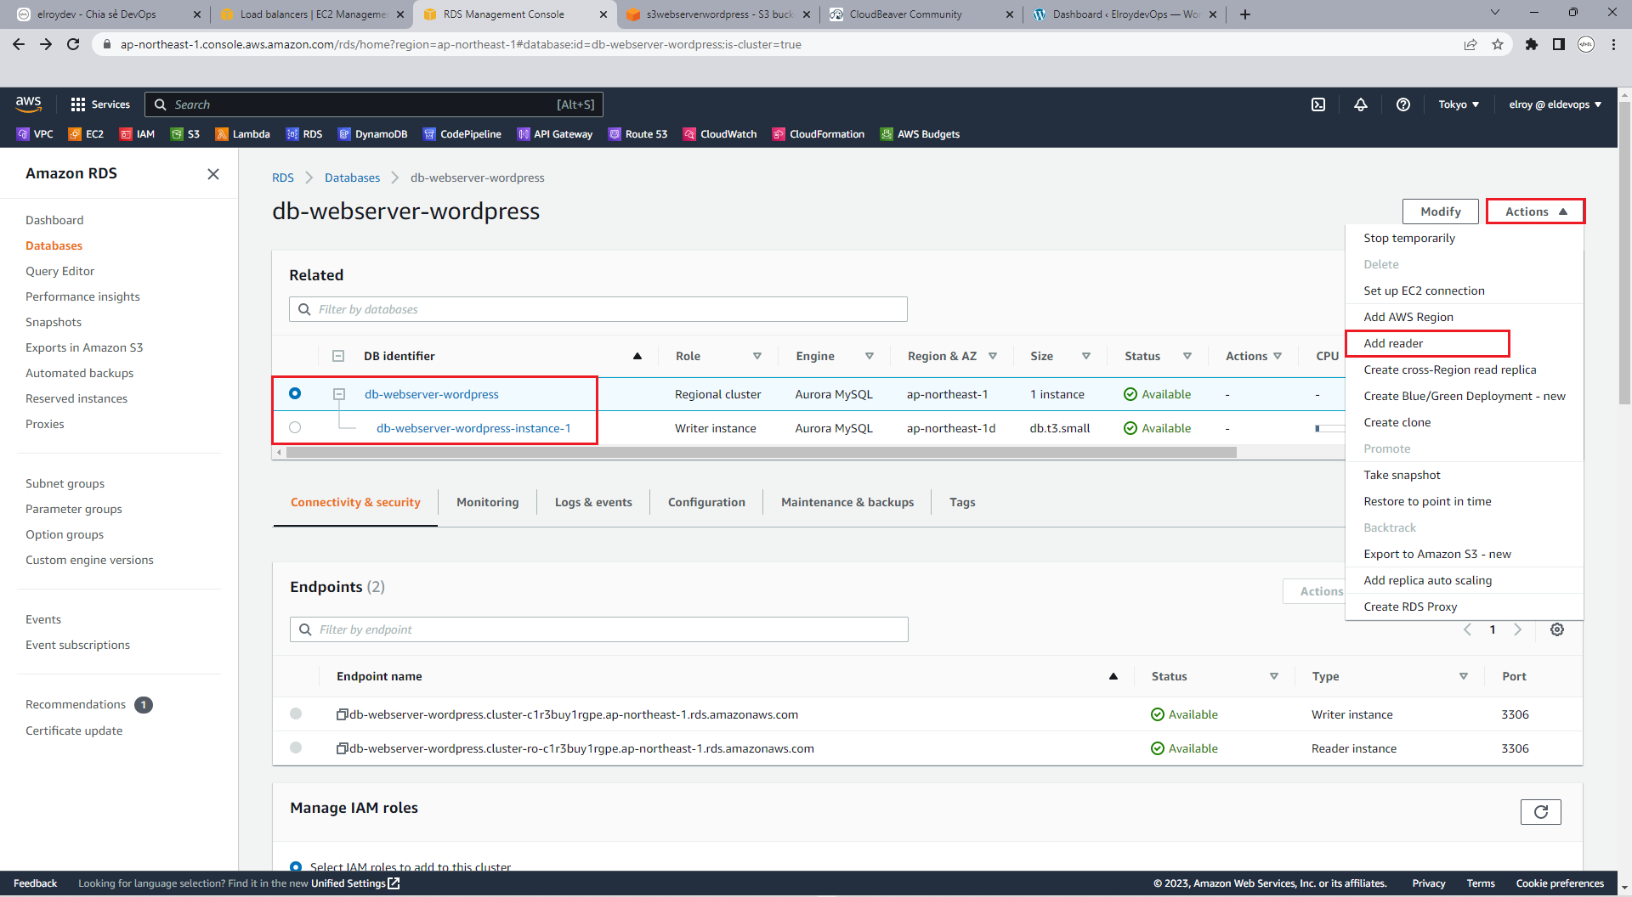Viewport: 1632px width, 897px height.
Task: Click the AWS console search box
Action: click(x=374, y=104)
